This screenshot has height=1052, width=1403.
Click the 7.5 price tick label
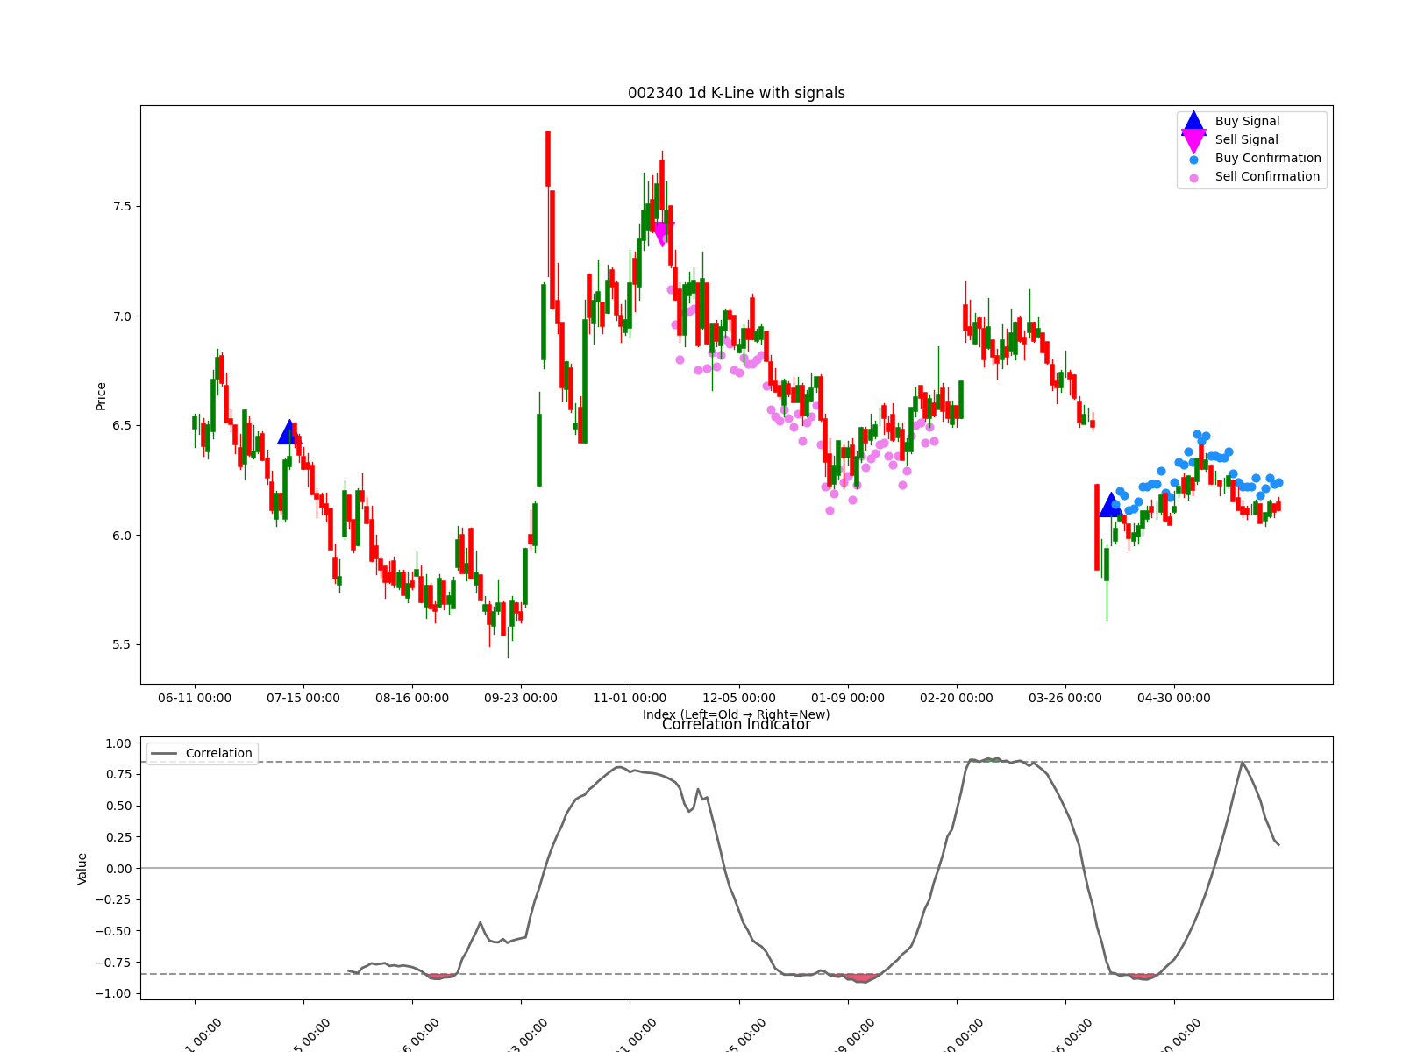(121, 206)
